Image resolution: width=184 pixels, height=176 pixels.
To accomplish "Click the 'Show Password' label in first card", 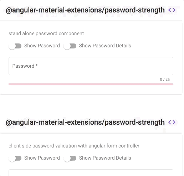I will click(x=42, y=46).
